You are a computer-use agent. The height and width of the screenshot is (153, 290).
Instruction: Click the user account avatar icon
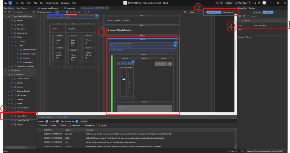(x=264, y=3)
